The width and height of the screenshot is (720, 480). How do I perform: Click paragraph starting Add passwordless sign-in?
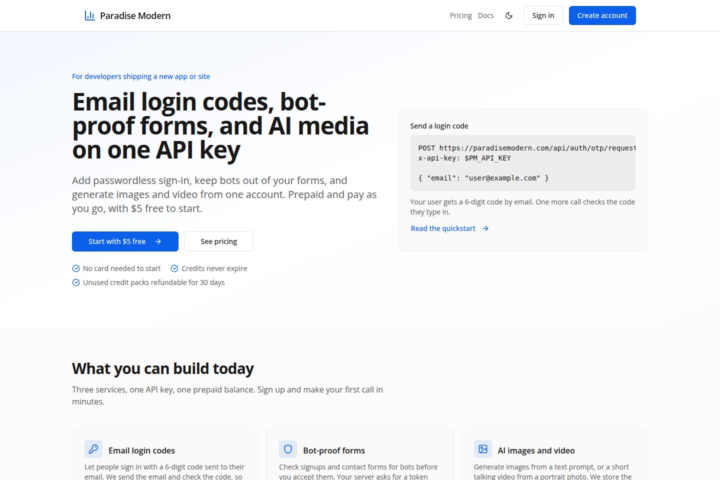224,194
